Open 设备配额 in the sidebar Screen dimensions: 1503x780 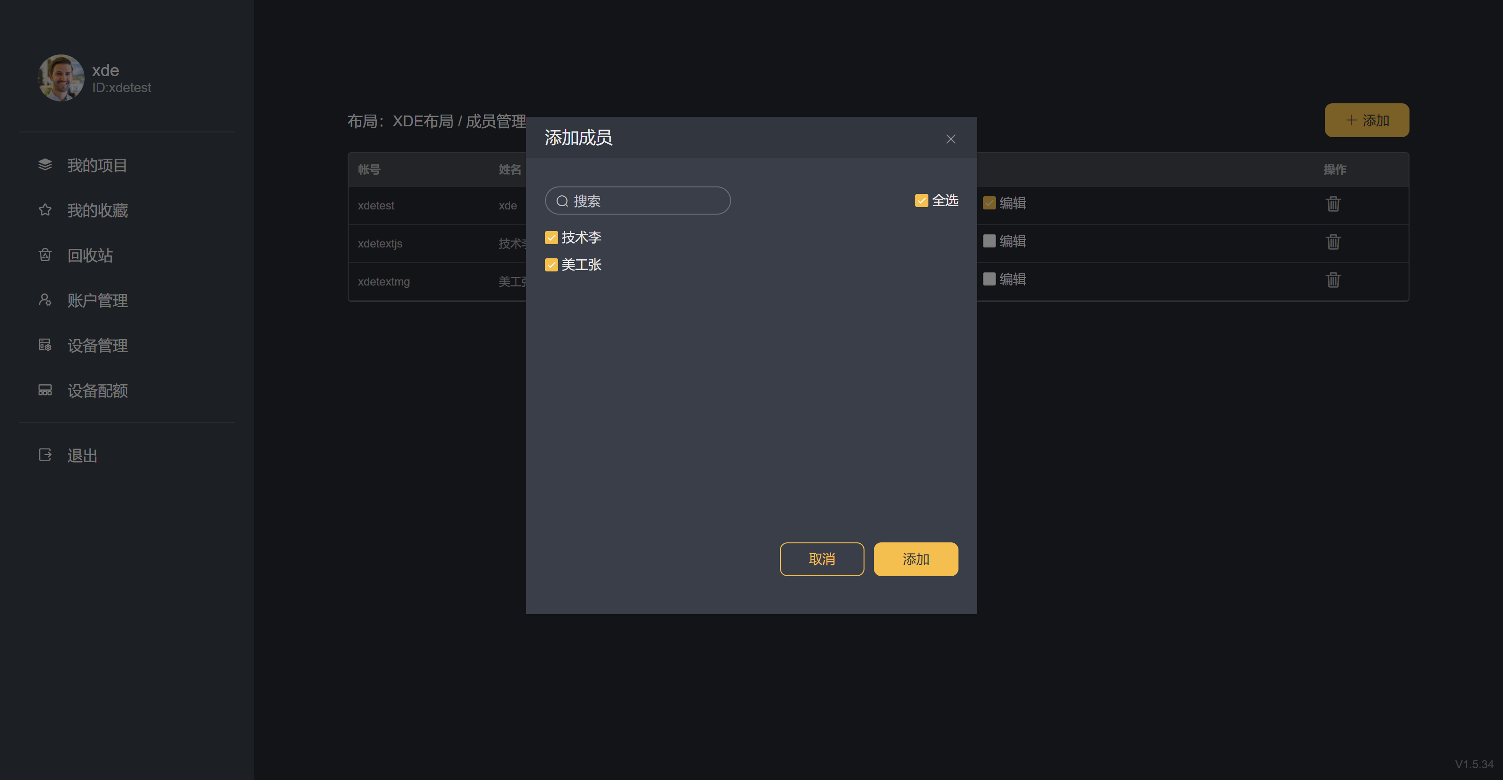click(x=97, y=391)
